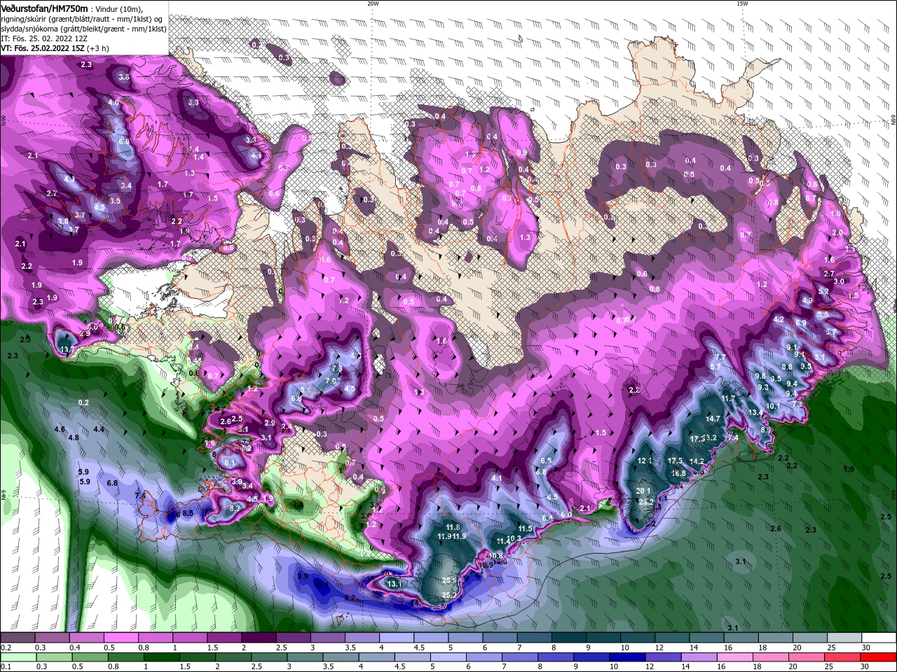Click lower scale swatch between 25 and 30
This screenshot has width=897, height=672.
coord(844,657)
